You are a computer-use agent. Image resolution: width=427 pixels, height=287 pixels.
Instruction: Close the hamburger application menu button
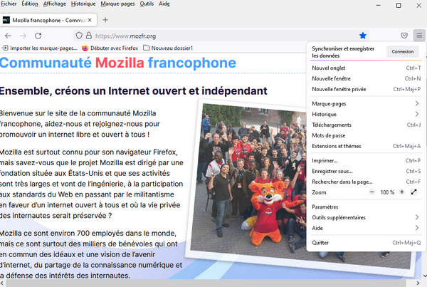[419, 36]
